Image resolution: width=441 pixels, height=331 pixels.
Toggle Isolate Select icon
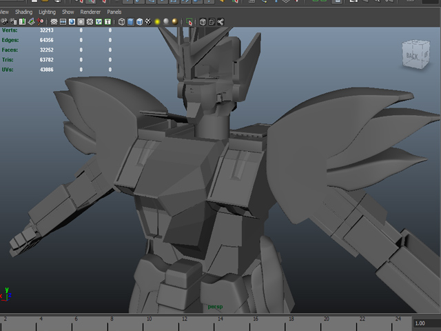pos(189,21)
